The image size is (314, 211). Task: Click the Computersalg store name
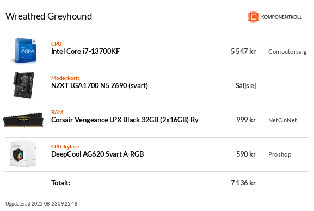click(287, 52)
